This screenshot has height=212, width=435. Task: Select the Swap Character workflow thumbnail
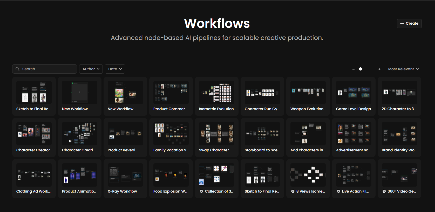pos(217,134)
